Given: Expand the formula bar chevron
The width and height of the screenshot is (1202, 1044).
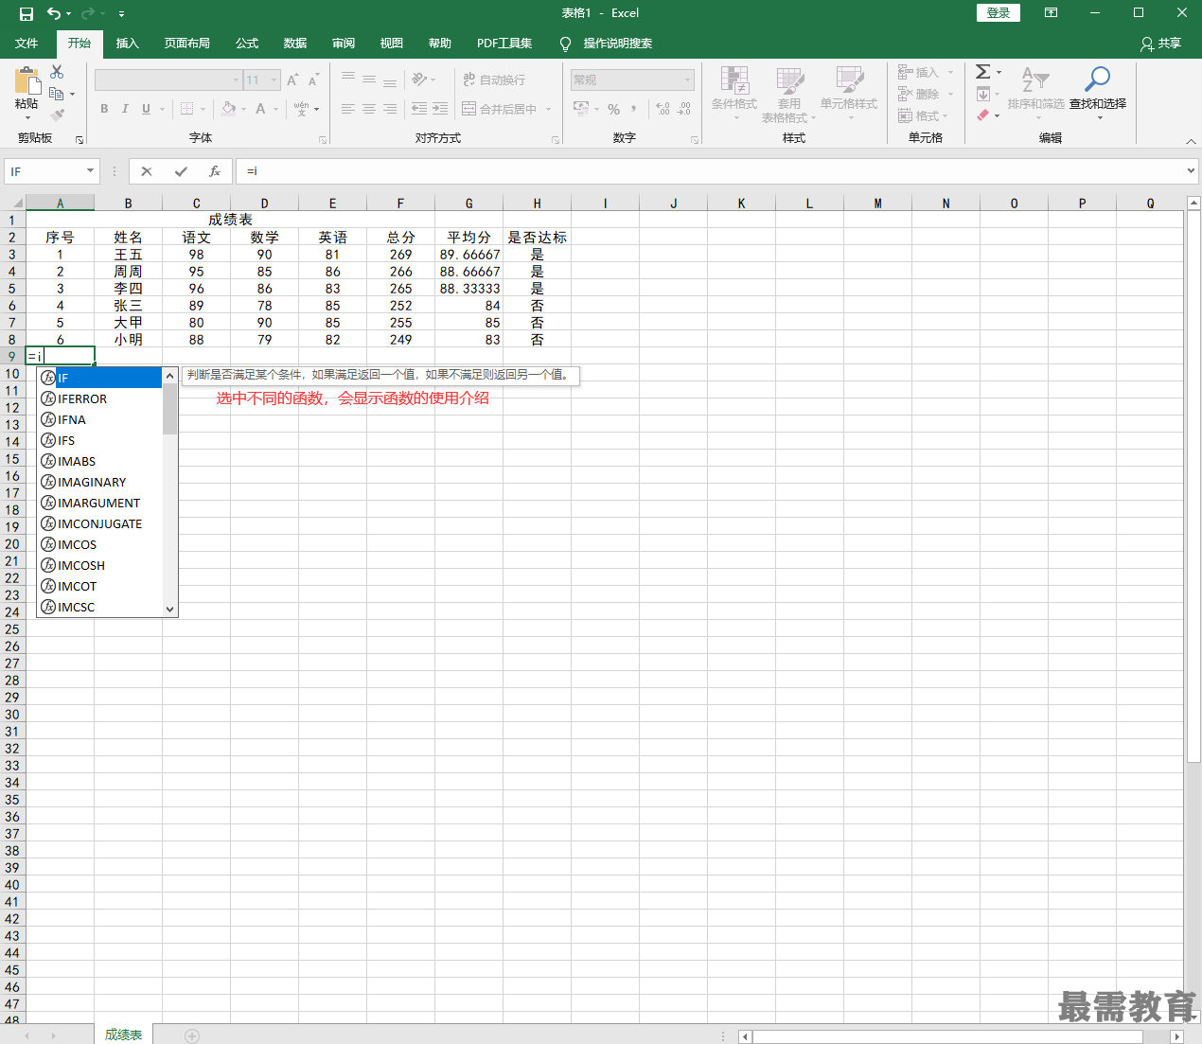Looking at the screenshot, I should (x=1191, y=171).
